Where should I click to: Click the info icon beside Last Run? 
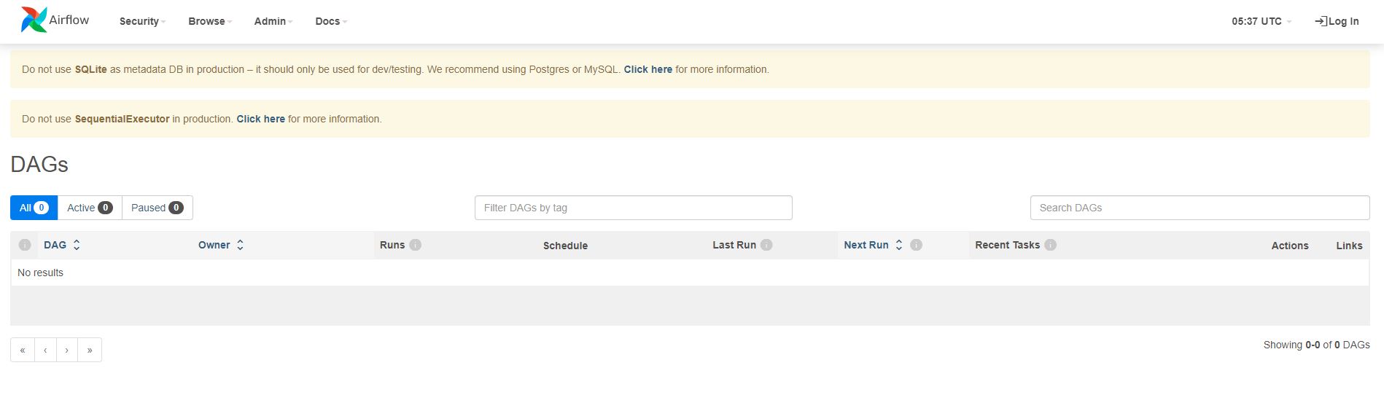click(766, 245)
